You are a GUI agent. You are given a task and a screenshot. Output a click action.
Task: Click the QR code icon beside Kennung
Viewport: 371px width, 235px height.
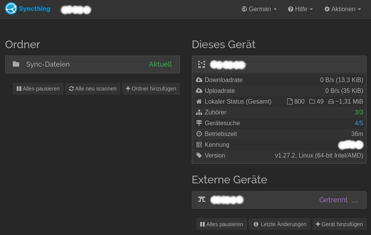(x=199, y=145)
